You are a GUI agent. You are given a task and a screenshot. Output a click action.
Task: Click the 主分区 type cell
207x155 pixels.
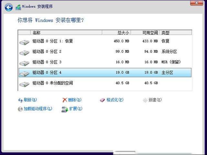coord(167,72)
